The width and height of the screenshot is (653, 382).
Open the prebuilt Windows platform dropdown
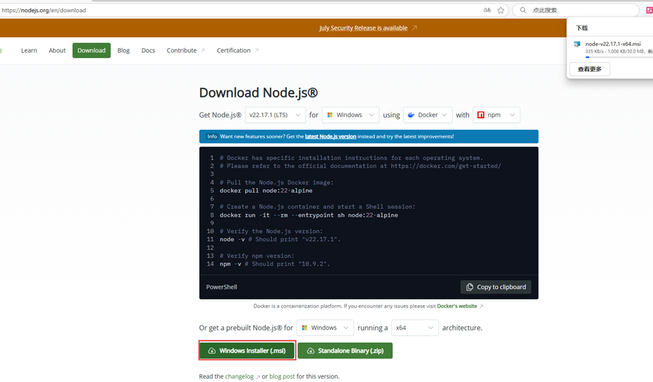325,328
